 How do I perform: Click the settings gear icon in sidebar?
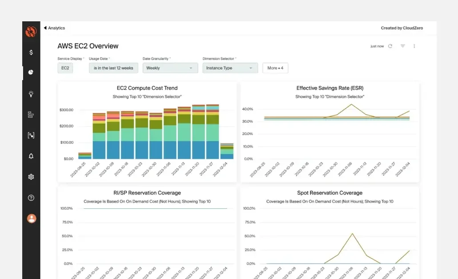pyautogui.click(x=31, y=177)
